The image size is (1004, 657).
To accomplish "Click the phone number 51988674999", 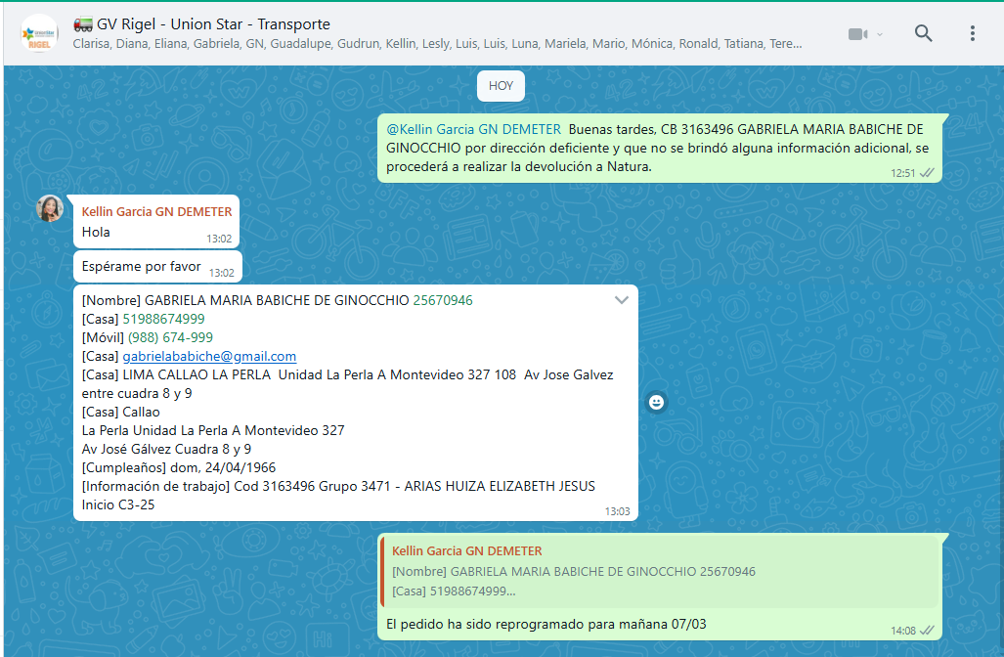I will 163,319.
